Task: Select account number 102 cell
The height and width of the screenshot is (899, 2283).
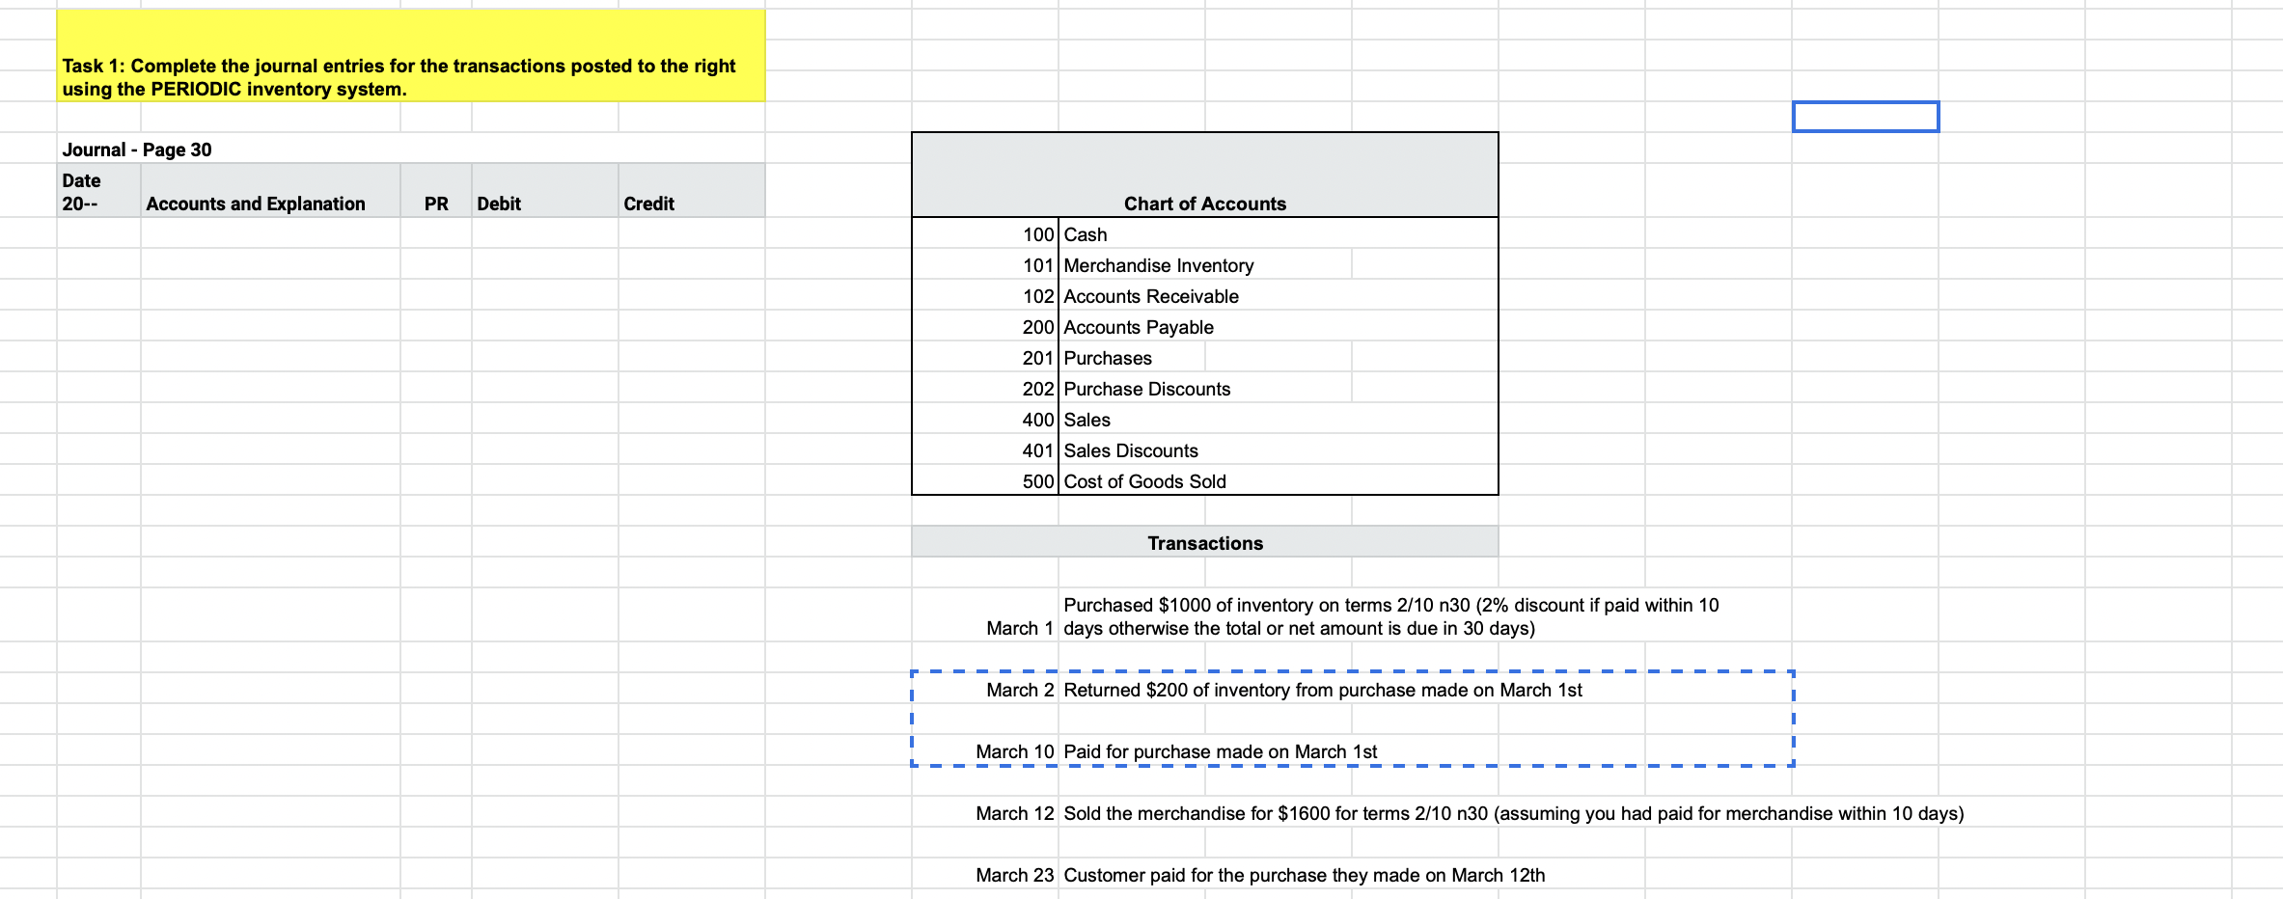Action: click(x=985, y=296)
